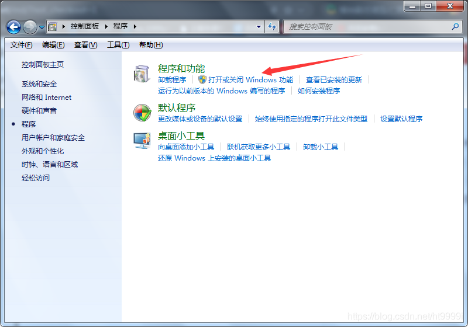Open the 默认程序 heading

pyautogui.click(x=177, y=107)
